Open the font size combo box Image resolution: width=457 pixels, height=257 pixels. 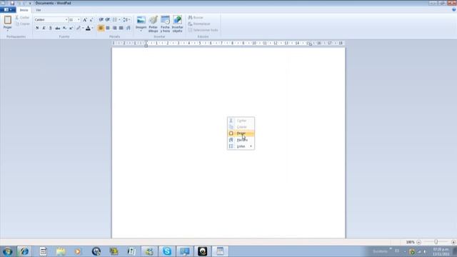pyautogui.click(x=74, y=19)
